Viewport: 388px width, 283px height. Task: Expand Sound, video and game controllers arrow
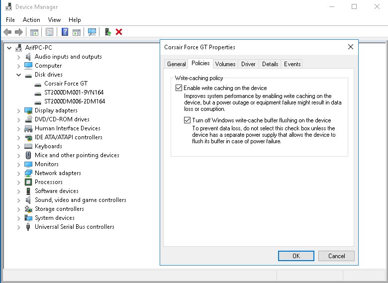18,200
